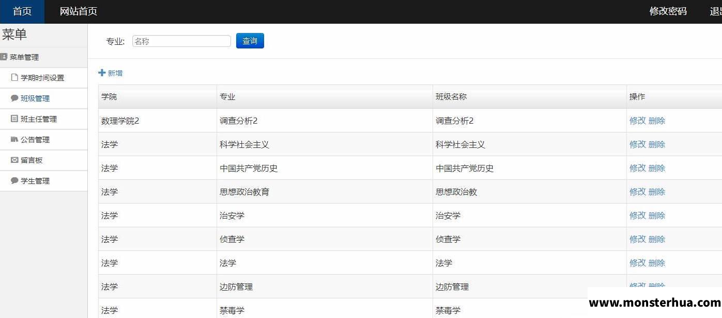Open 学期时间设置 in the sidebar
The width and height of the screenshot is (722, 318).
(x=43, y=78)
